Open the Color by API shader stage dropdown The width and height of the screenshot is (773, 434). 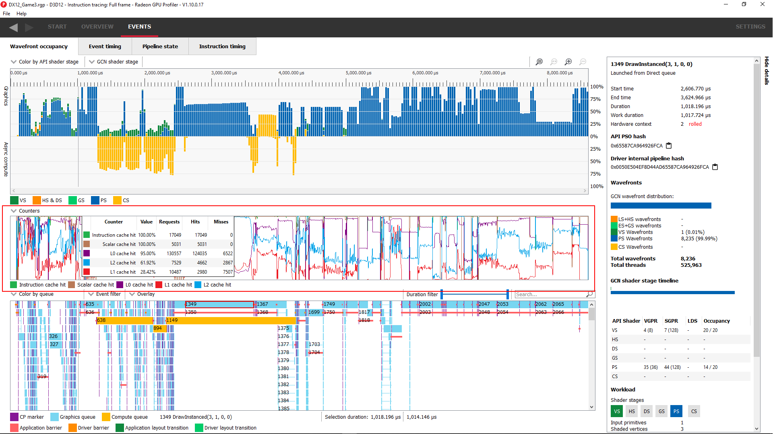point(45,61)
